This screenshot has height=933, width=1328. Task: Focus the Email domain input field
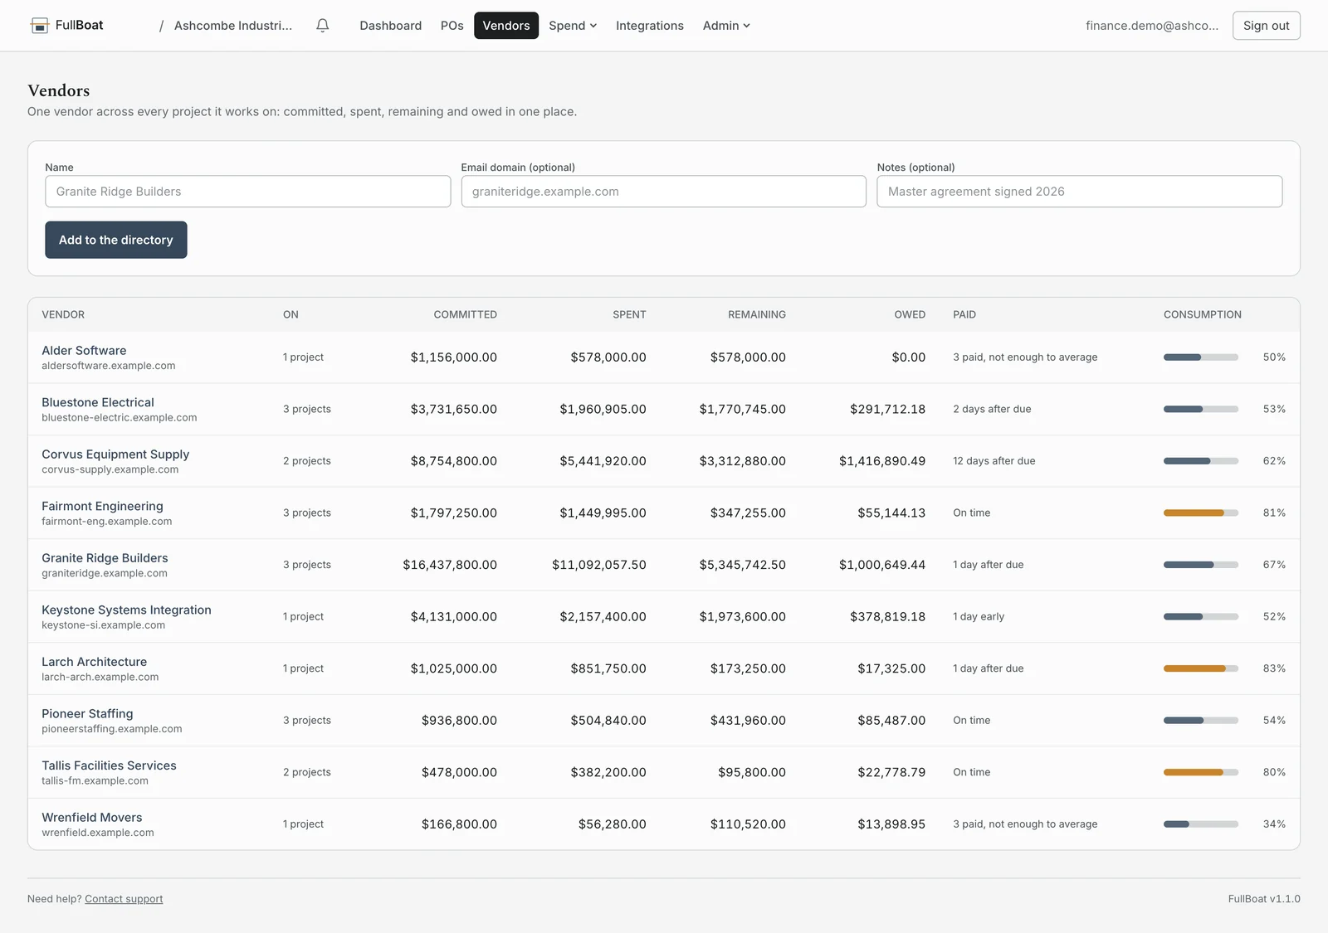pos(664,192)
